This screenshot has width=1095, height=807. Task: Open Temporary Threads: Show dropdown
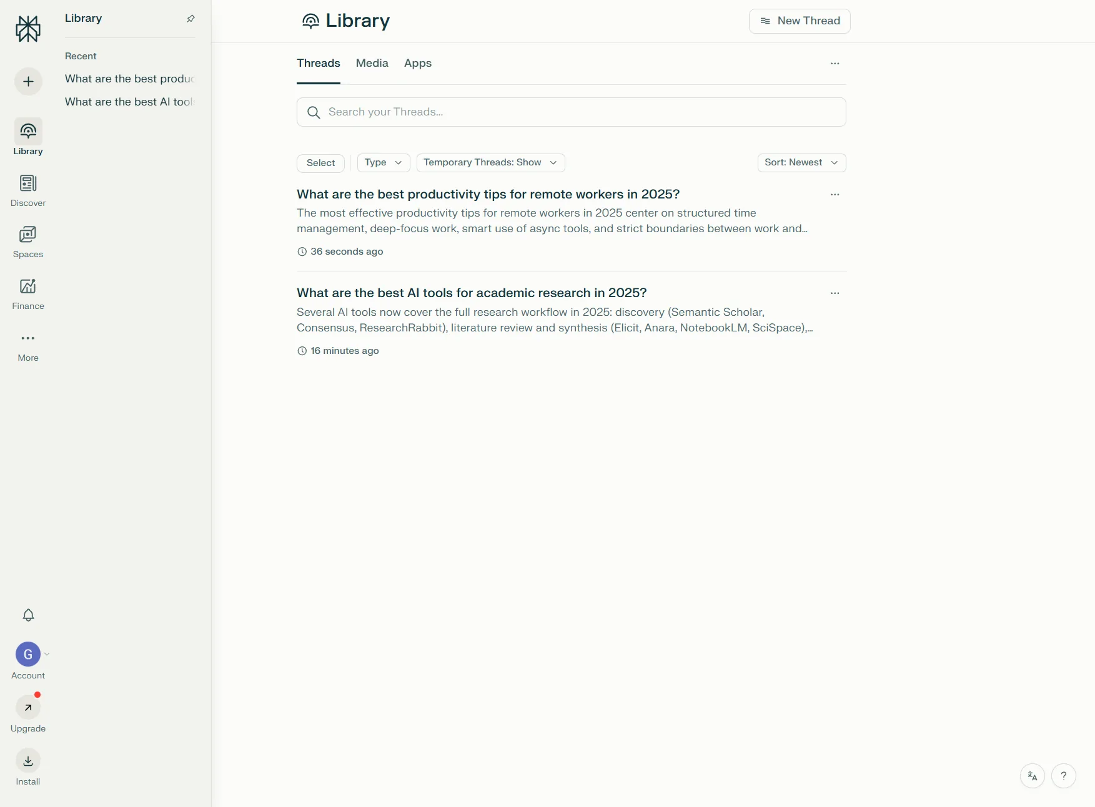(490, 163)
